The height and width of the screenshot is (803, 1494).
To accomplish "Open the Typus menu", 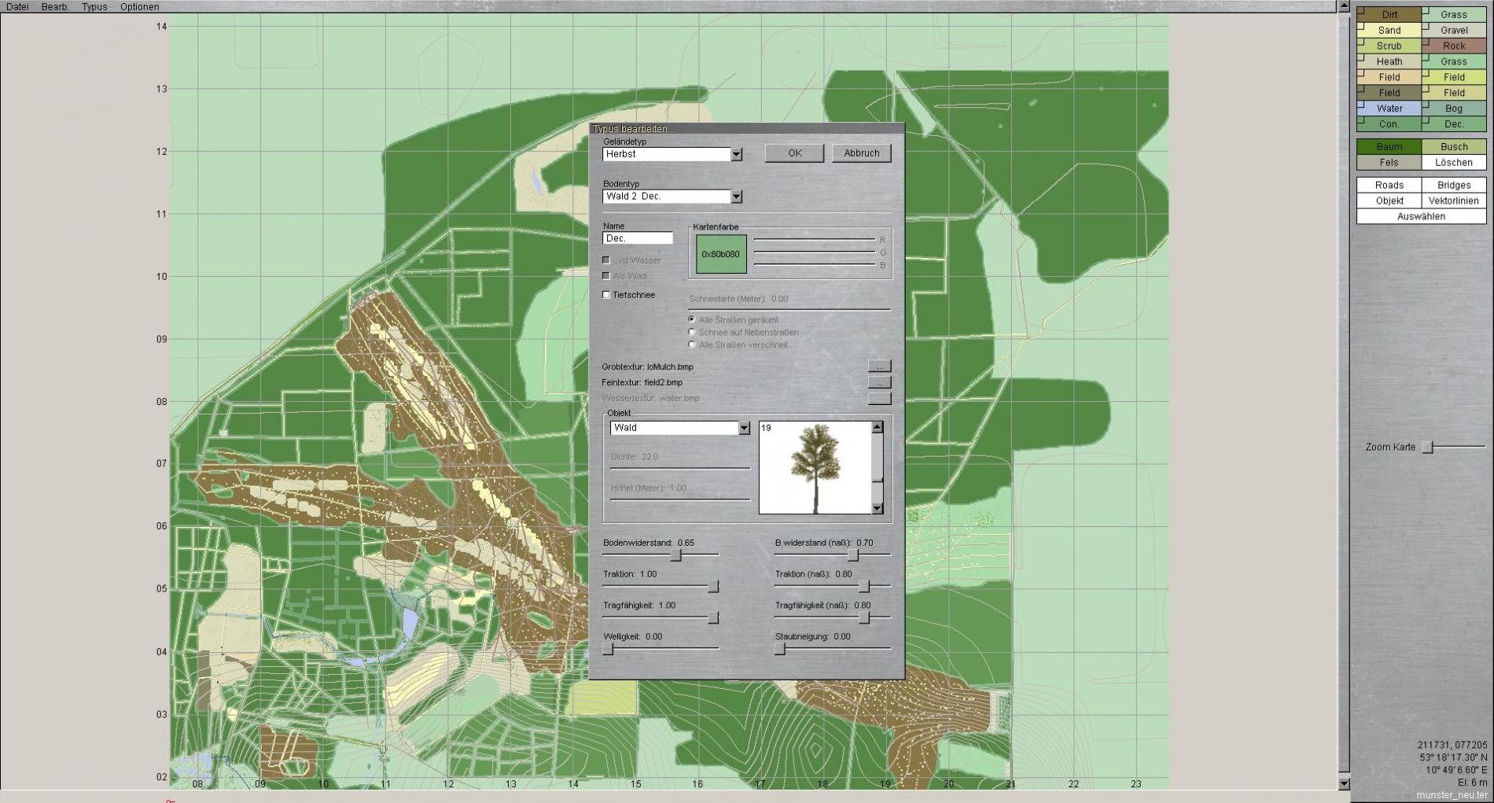I will [94, 6].
